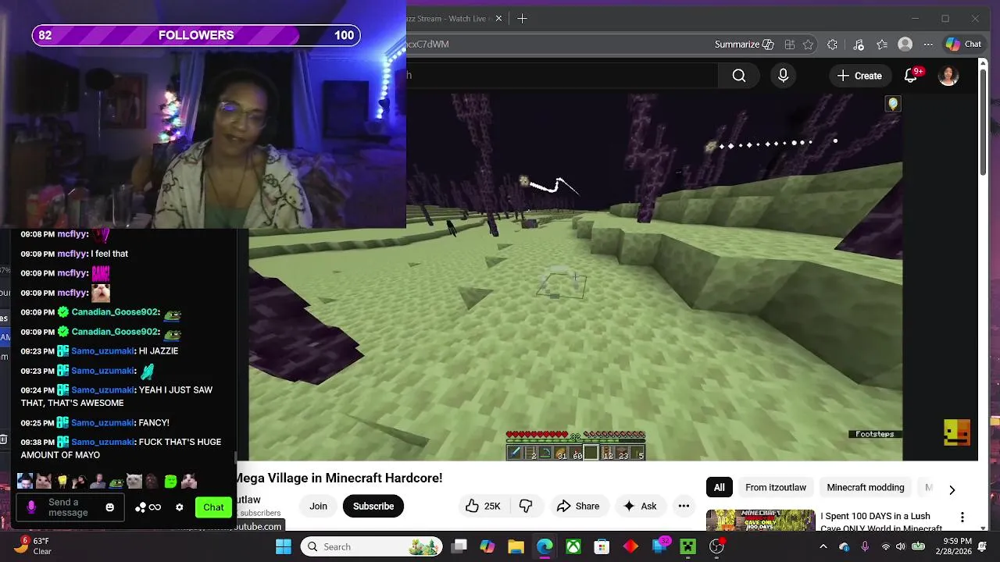Screen dimensions: 1000x562
Task: Switch to Microsoft Edge on taskbar
Action: tap(545, 546)
